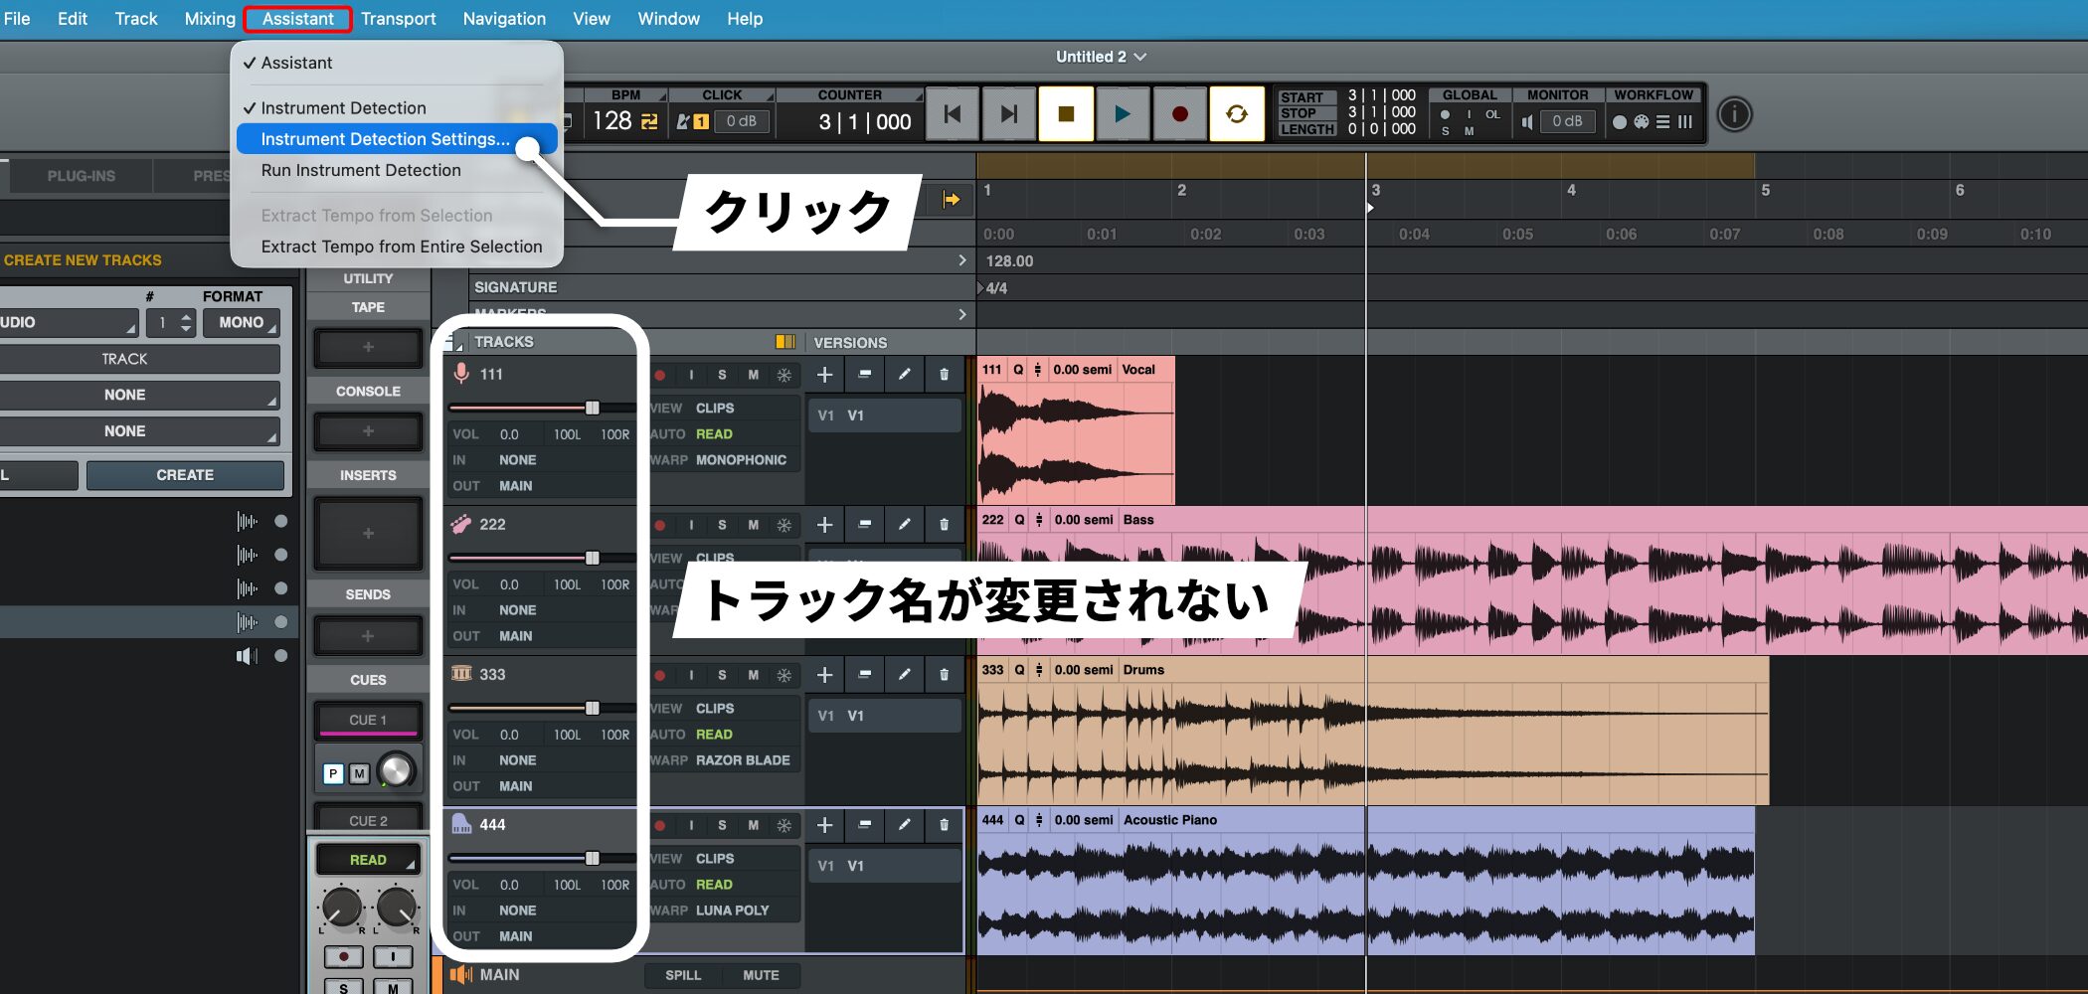Viewport: 2088px width, 994px height.
Task: Click the CREATE button
Action: (185, 475)
